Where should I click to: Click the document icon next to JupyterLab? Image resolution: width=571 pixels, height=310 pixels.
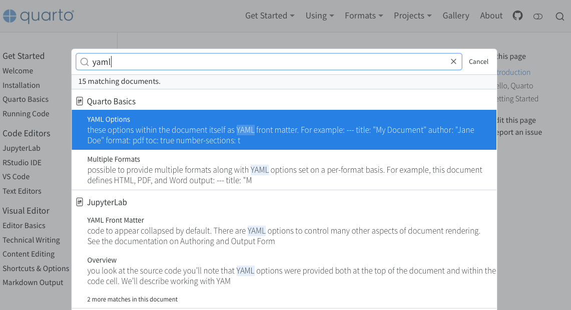click(x=80, y=202)
